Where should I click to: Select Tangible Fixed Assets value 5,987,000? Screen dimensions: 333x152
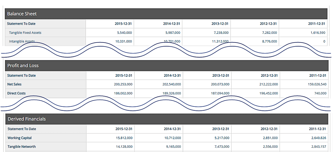click(x=173, y=33)
